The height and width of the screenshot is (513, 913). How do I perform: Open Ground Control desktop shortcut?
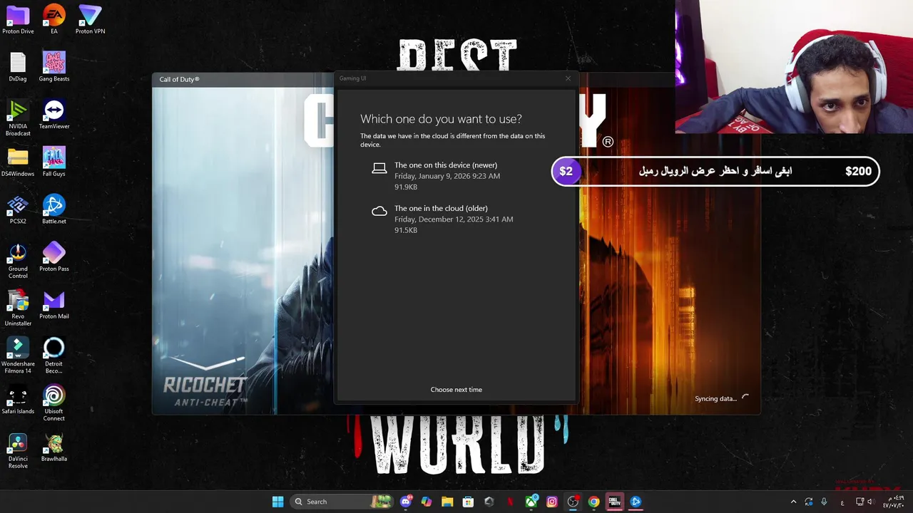[x=18, y=261]
